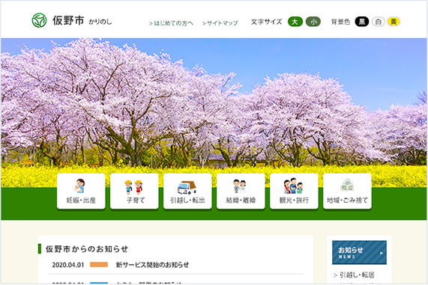
Task: Click the 背景色 label
Action: tap(340, 22)
